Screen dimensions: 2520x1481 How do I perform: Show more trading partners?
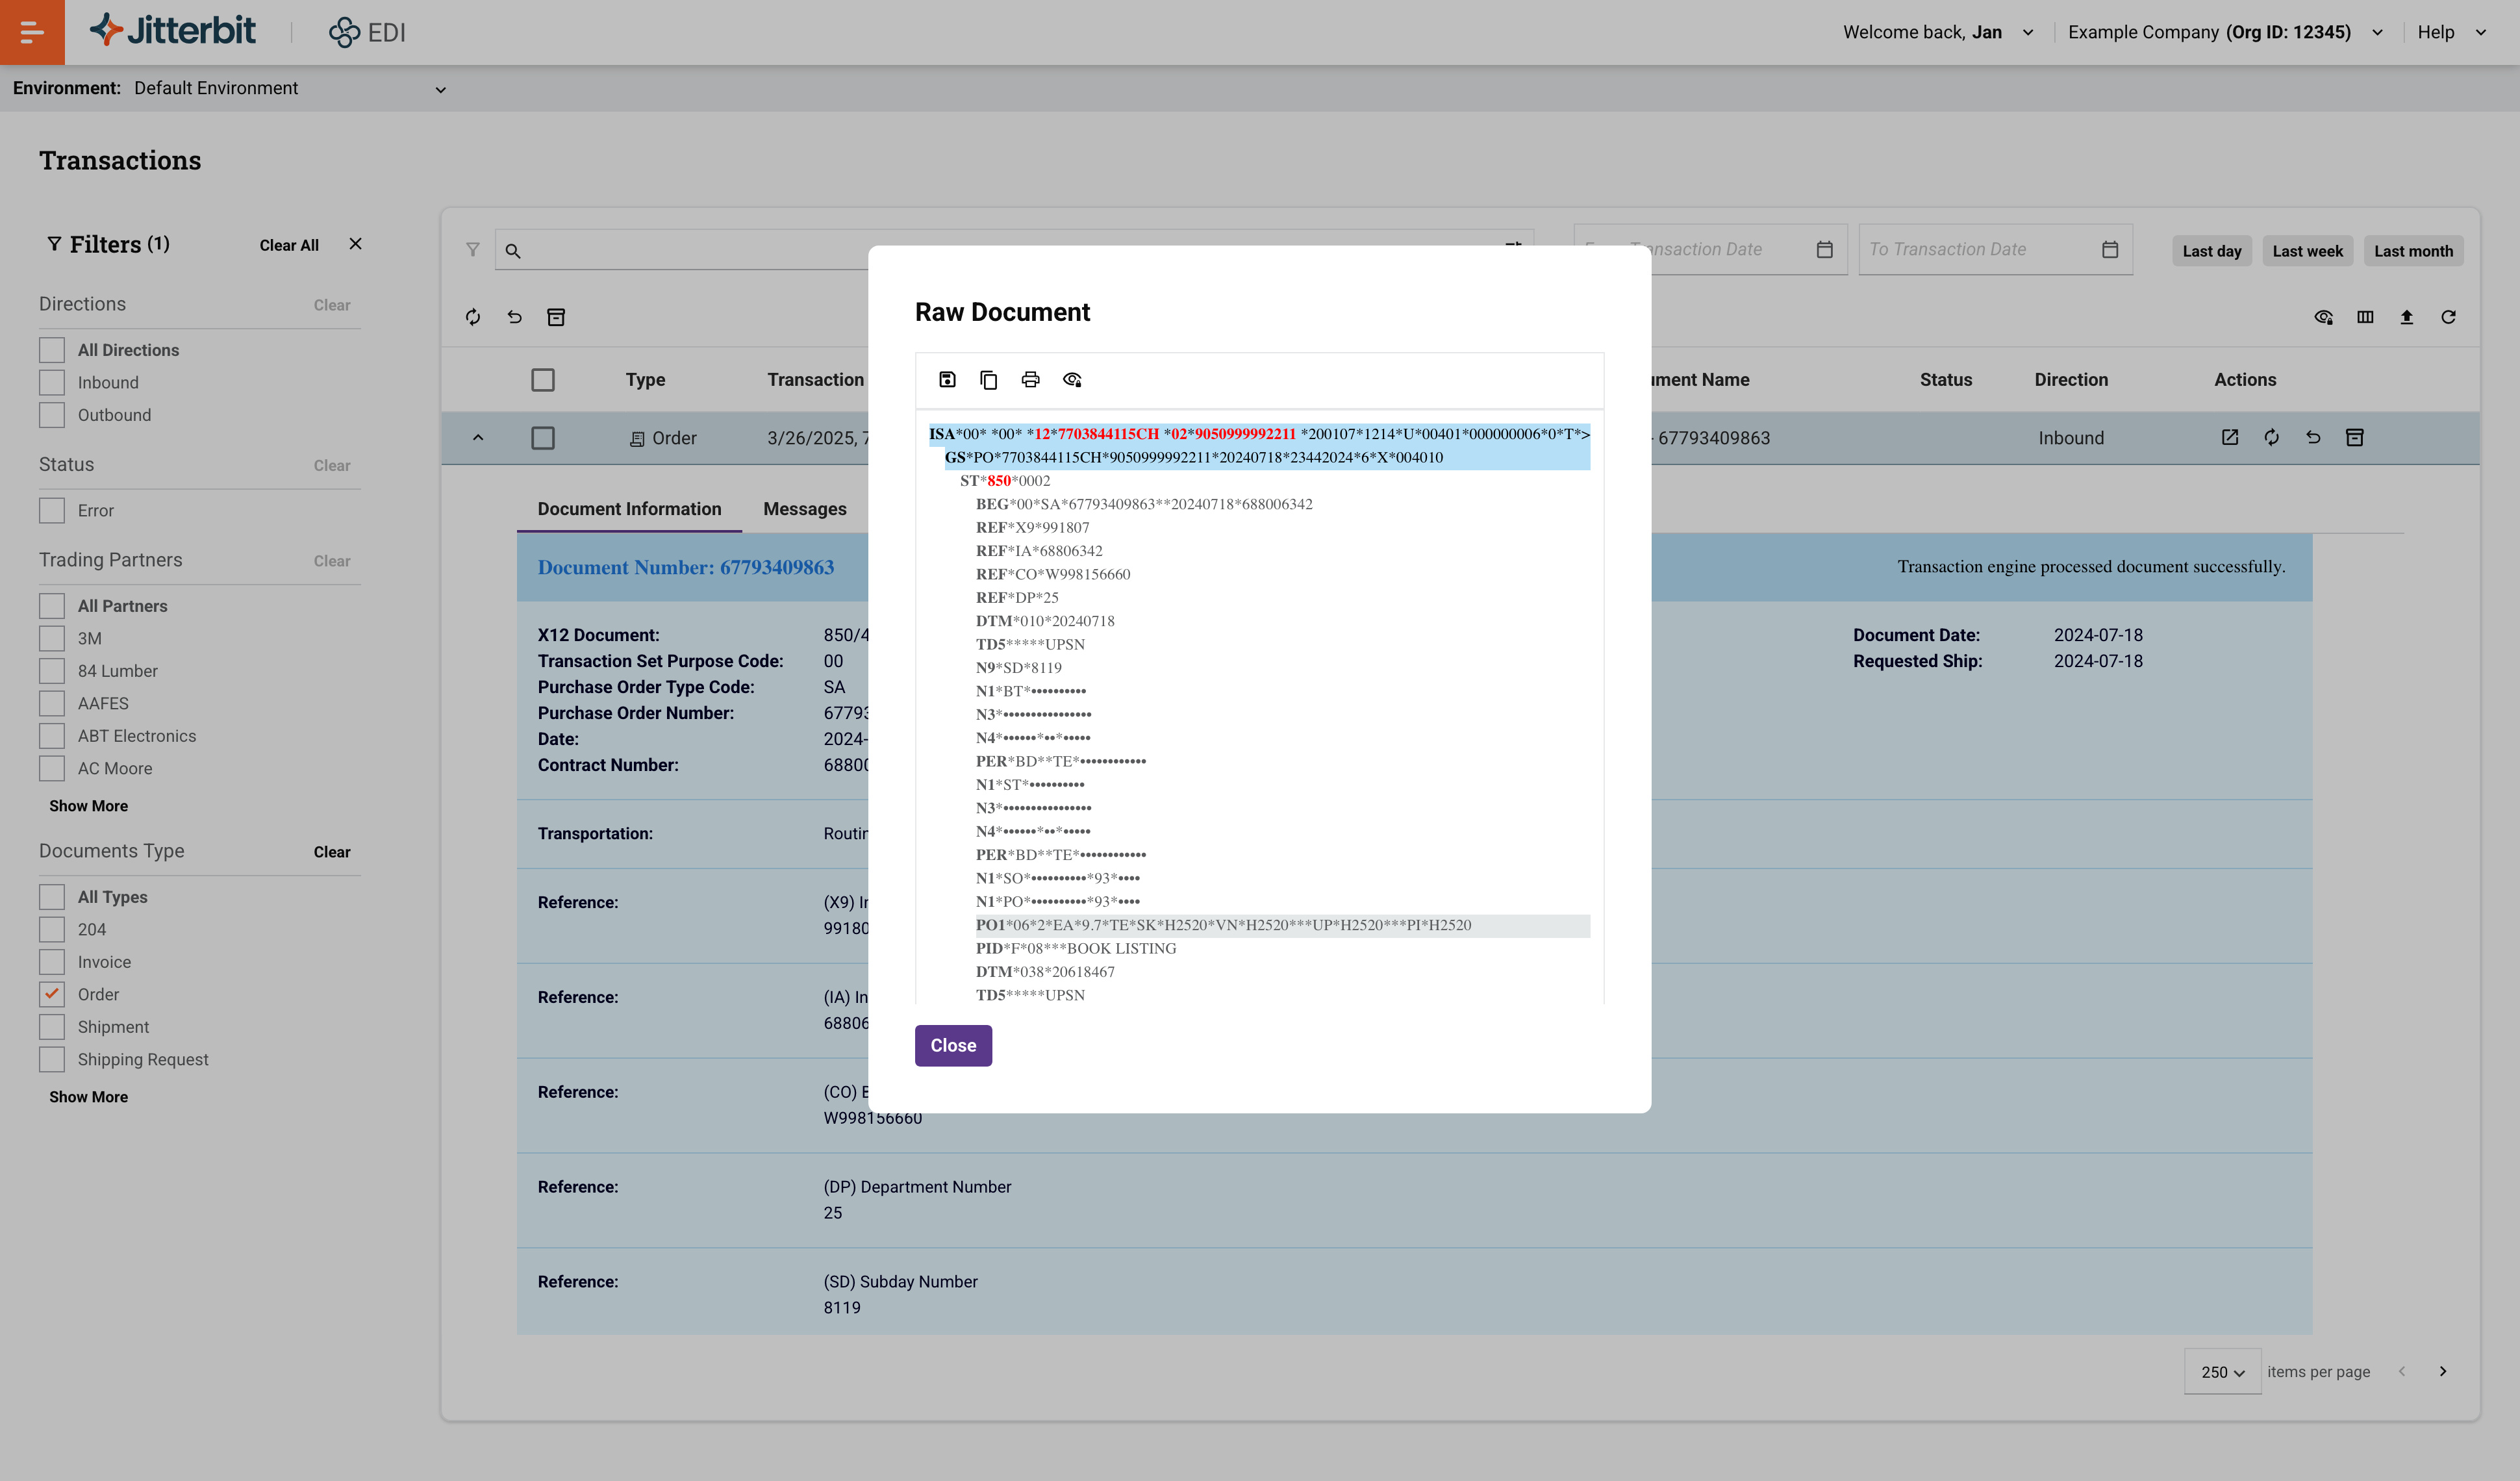[88, 806]
